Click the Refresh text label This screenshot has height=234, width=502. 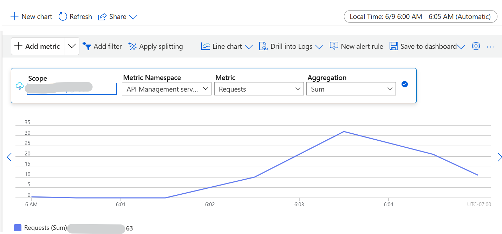[81, 16]
